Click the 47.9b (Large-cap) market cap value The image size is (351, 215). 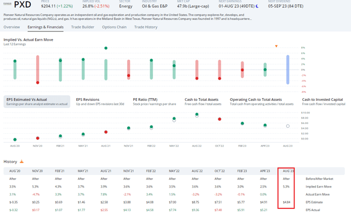click(x=193, y=6)
